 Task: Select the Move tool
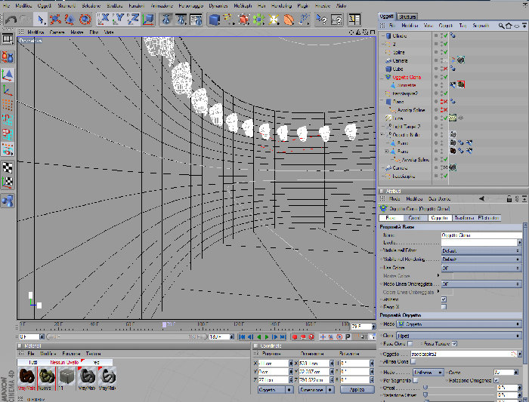point(55,20)
